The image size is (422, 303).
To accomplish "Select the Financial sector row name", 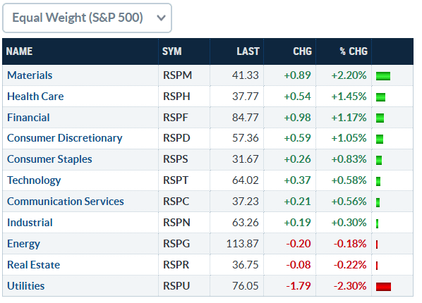I will click(x=28, y=118).
